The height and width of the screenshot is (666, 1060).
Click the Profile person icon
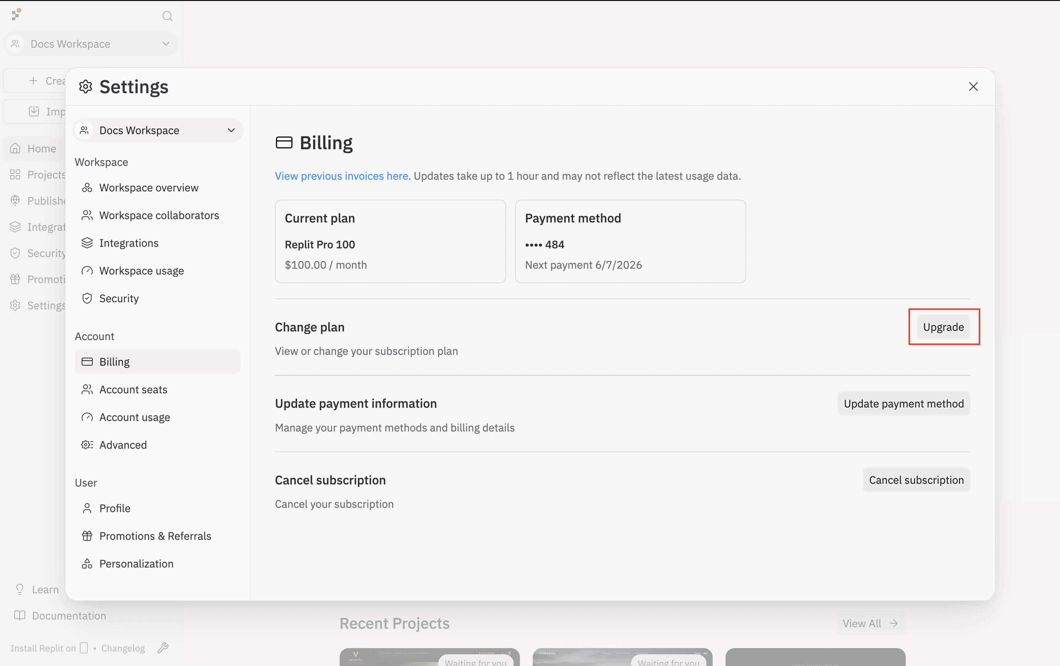(x=87, y=508)
